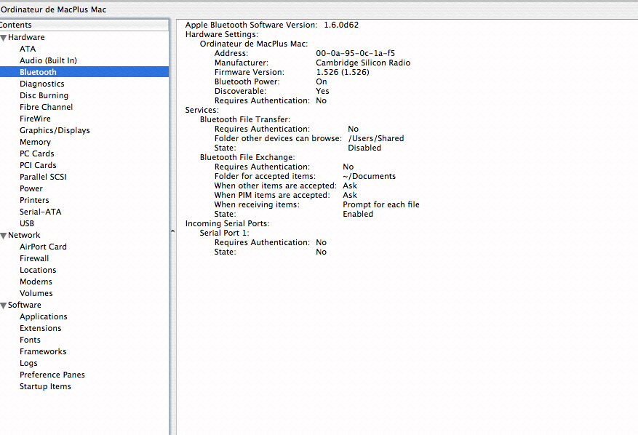Viewport: 638px width, 435px height.
Task: Click the Bluetooth File Transfer heading
Action: 245,119
